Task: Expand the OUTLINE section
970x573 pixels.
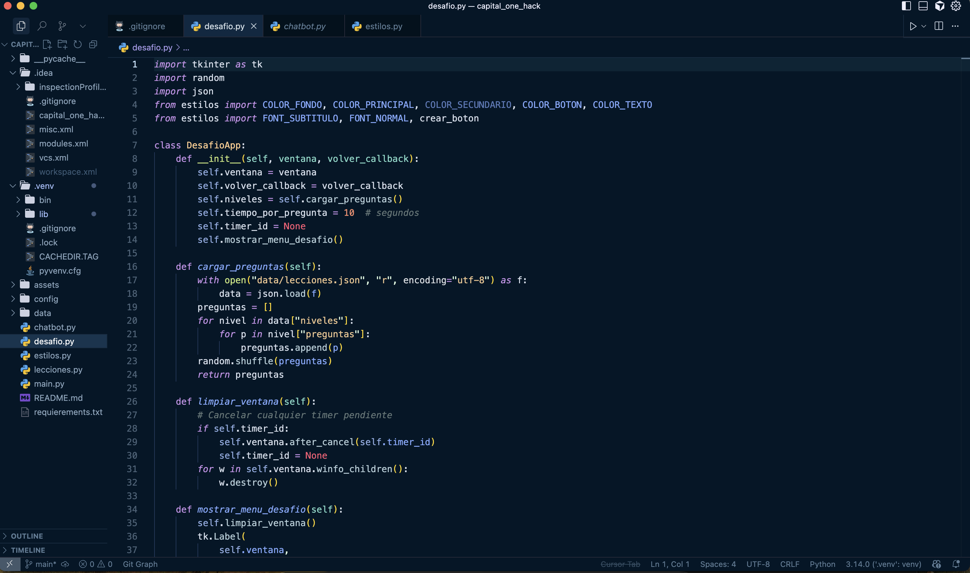Action: [x=27, y=536]
